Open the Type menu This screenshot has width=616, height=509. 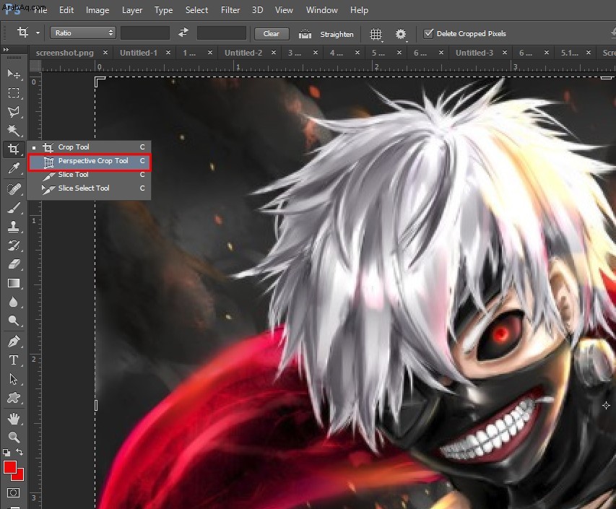[163, 10]
